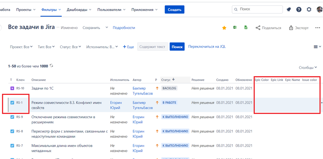Open the Приложения menu
Viewport: 323px width, 159px height.
point(145,9)
